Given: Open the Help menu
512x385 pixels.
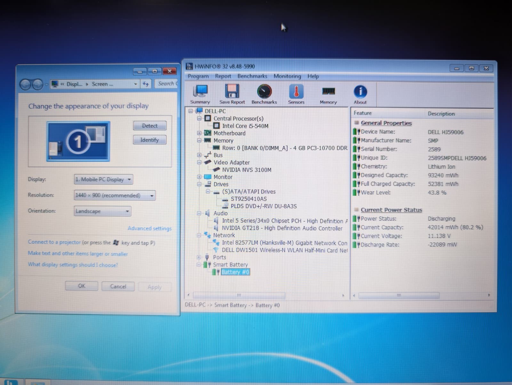Looking at the screenshot, I should (x=313, y=76).
